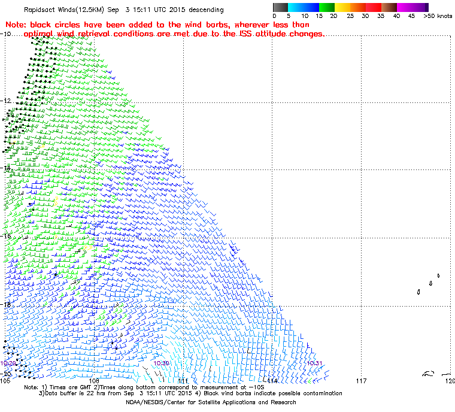Image resolution: width=455 pixels, height=412 pixels.
Task: Click the '45' label under the color scale
Action: pos(411,16)
